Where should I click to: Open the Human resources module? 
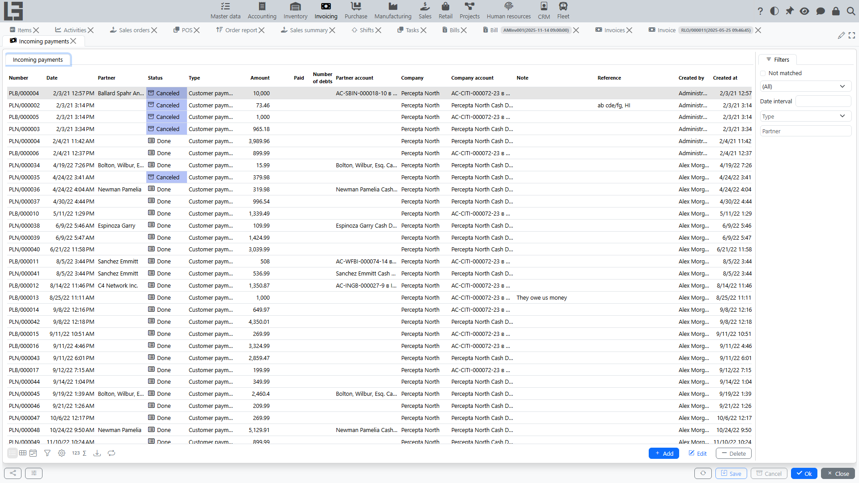click(x=509, y=11)
